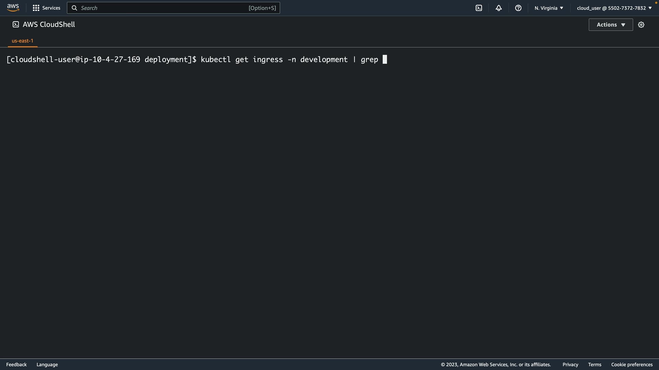The image size is (659, 370).
Task: Open the Actions dropdown button
Action: (x=611, y=25)
